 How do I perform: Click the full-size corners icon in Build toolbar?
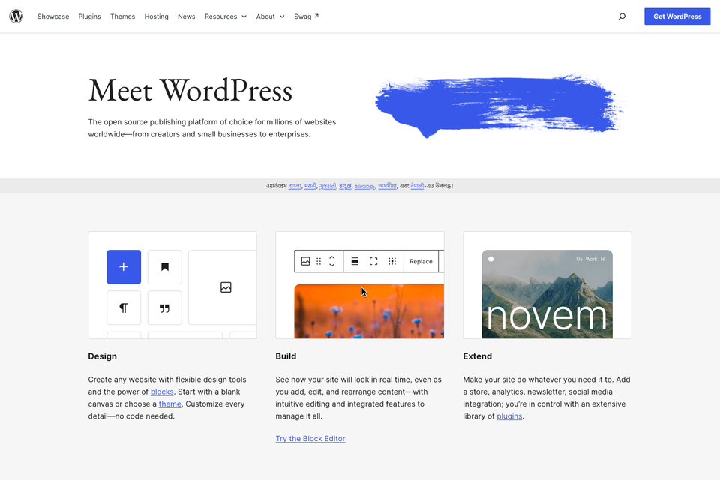[373, 261]
